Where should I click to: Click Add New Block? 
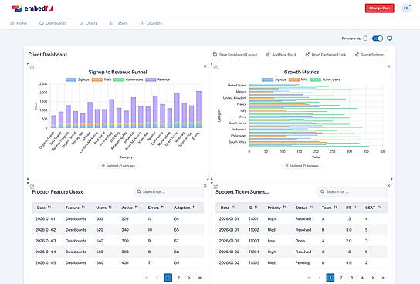point(281,55)
